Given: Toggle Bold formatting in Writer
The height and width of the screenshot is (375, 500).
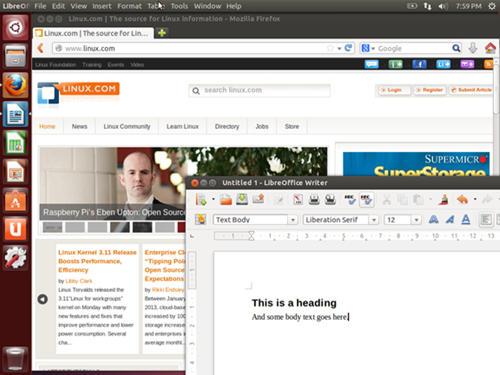Looking at the screenshot, I should [433, 220].
